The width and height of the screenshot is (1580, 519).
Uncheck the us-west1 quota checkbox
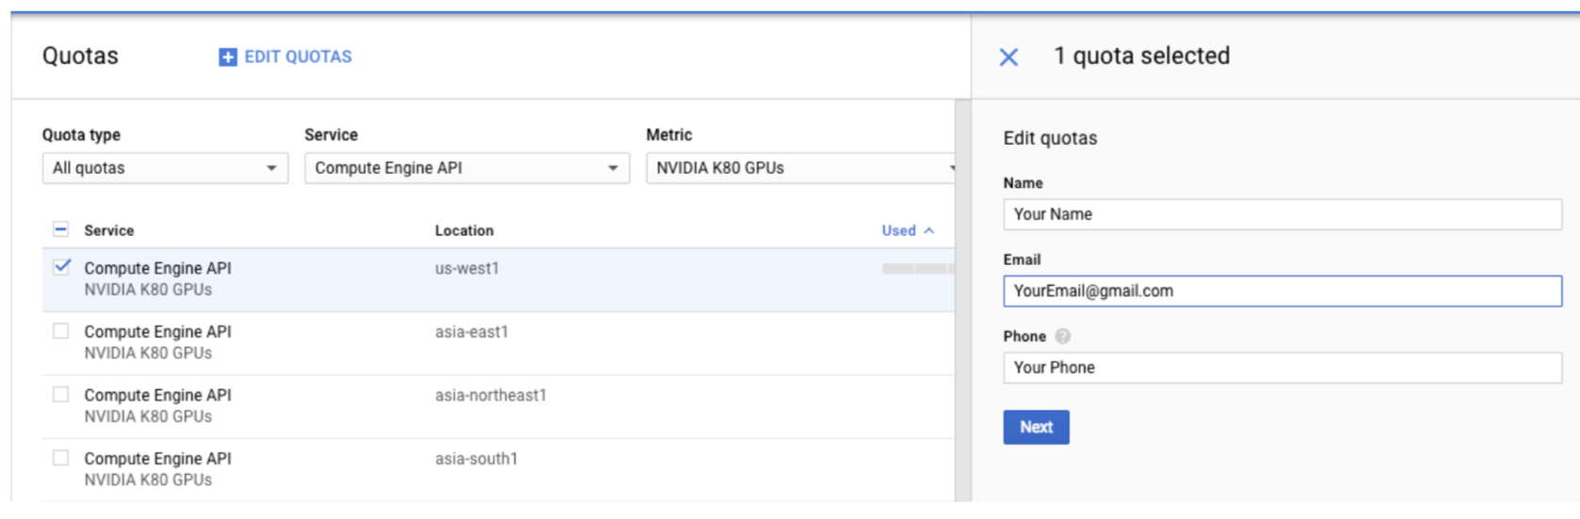pos(61,267)
